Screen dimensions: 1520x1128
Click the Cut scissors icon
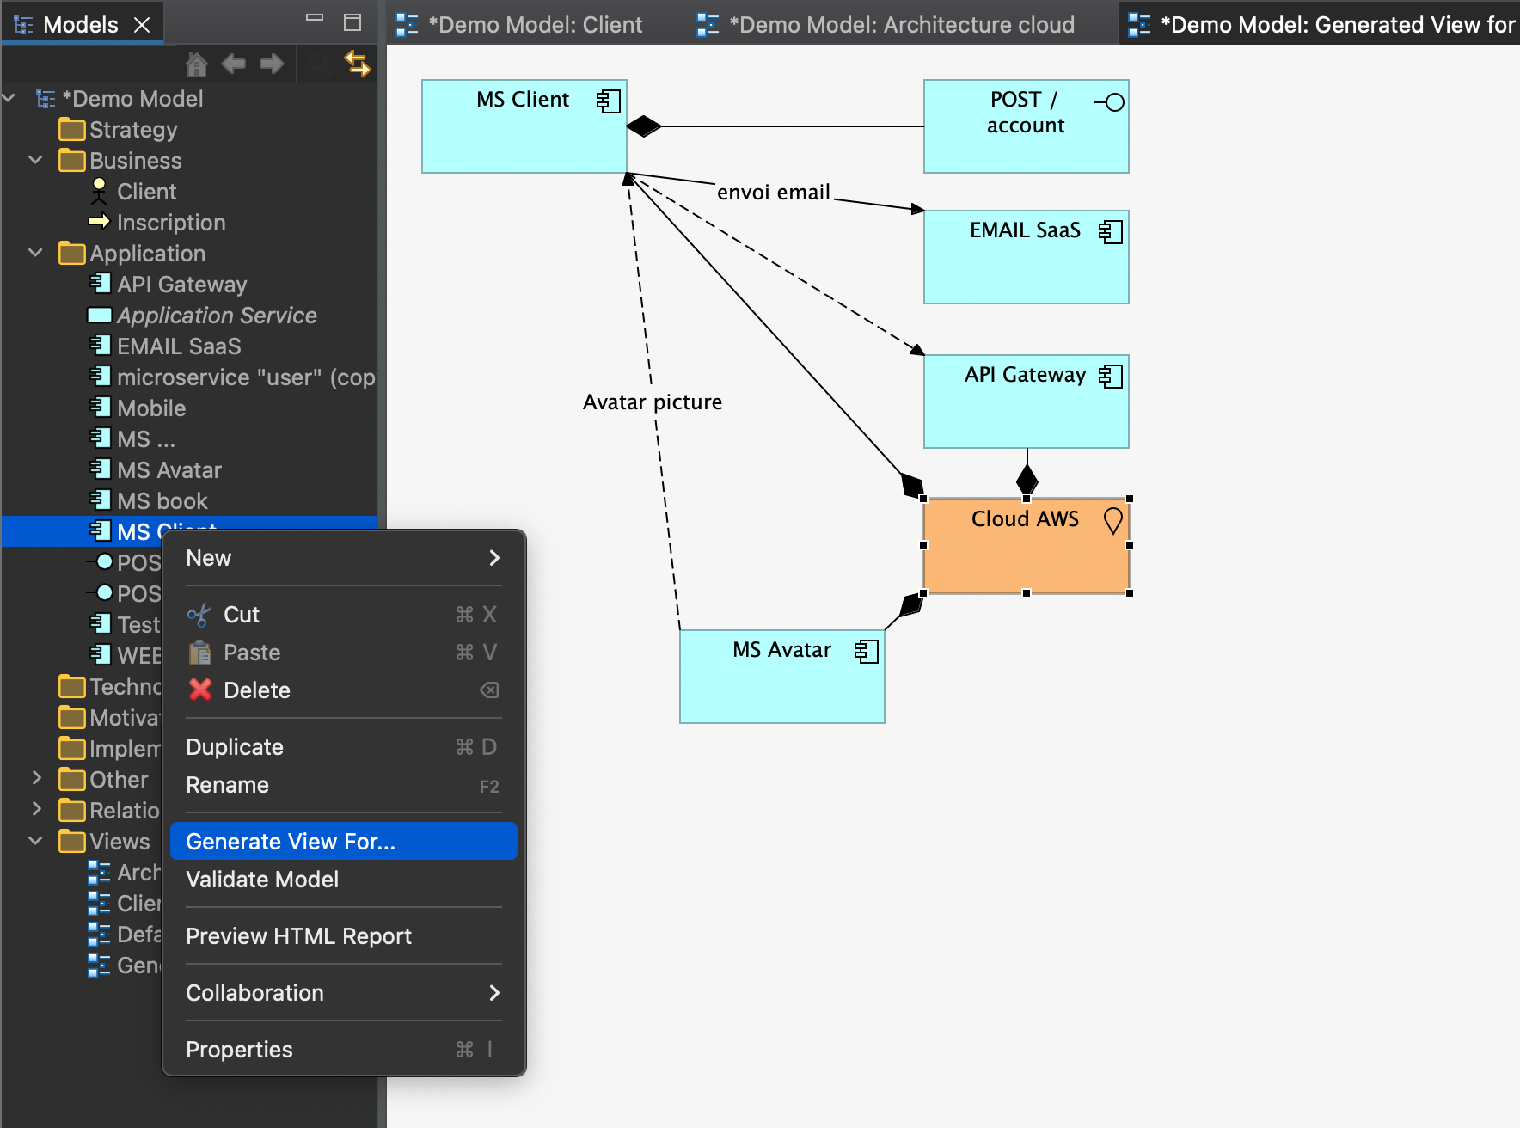coord(199,615)
